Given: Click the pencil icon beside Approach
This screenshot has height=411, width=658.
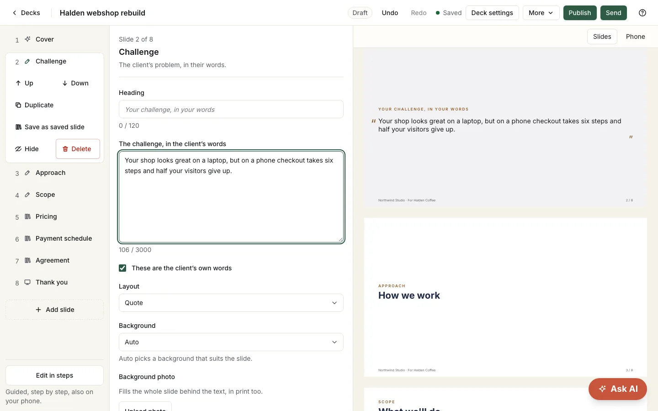Looking at the screenshot, I should pos(27,173).
